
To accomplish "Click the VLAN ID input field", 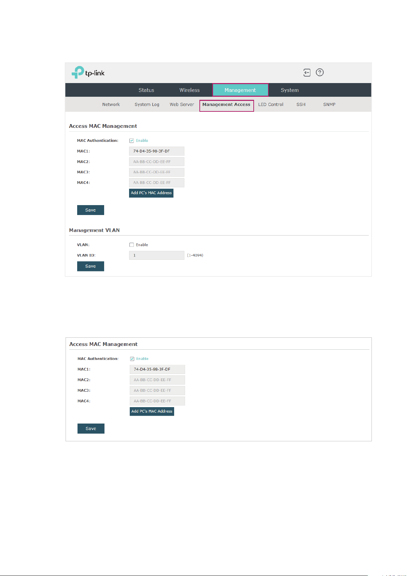I will coord(157,255).
